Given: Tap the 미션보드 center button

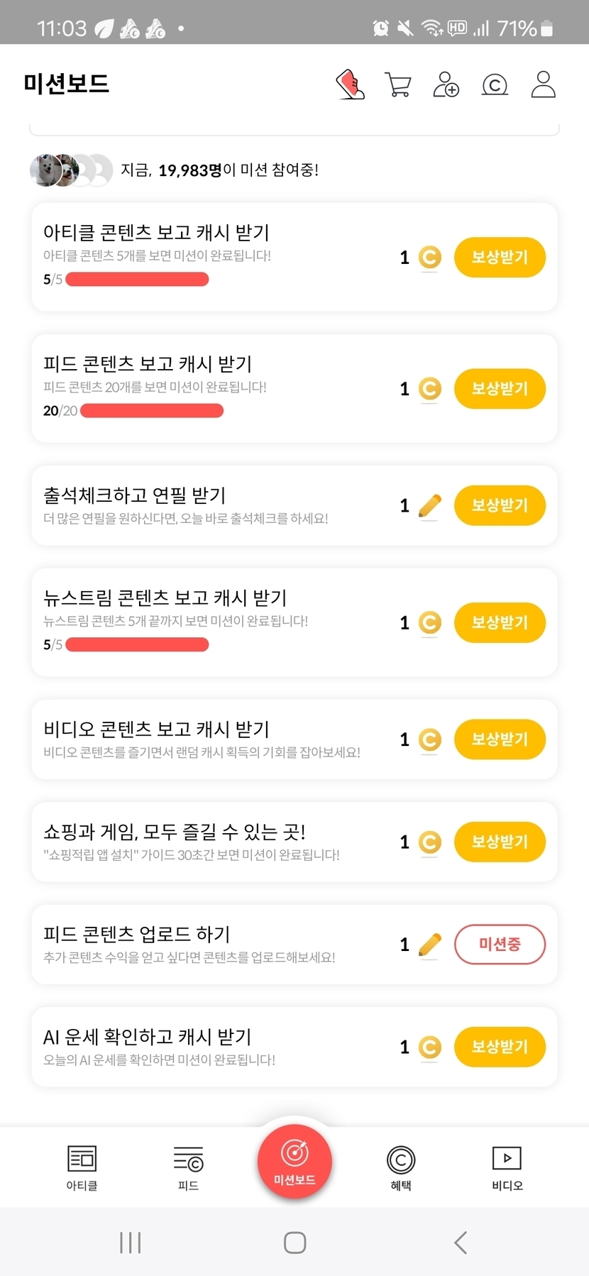Looking at the screenshot, I should point(294,1162).
